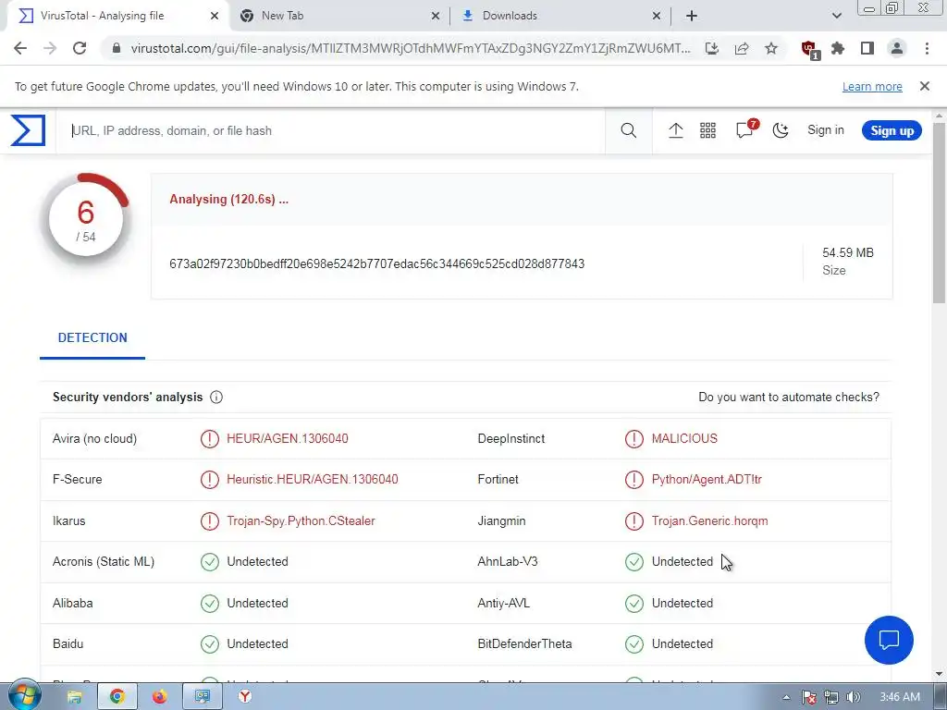
Task: Close the New Tab browser tab
Action: [x=436, y=17]
